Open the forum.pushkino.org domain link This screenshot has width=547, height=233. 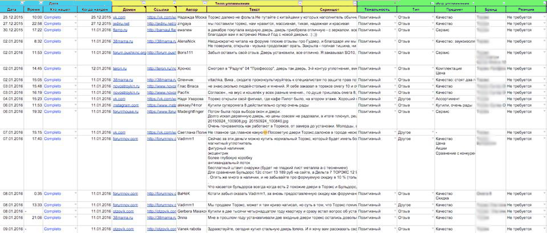coord(129,52)
